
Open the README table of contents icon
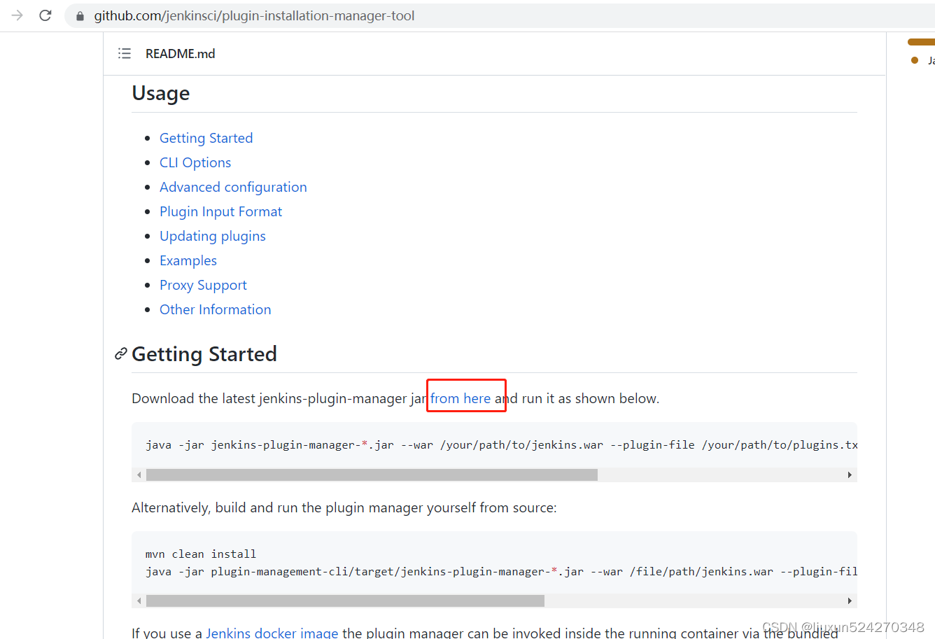(124, 53)
